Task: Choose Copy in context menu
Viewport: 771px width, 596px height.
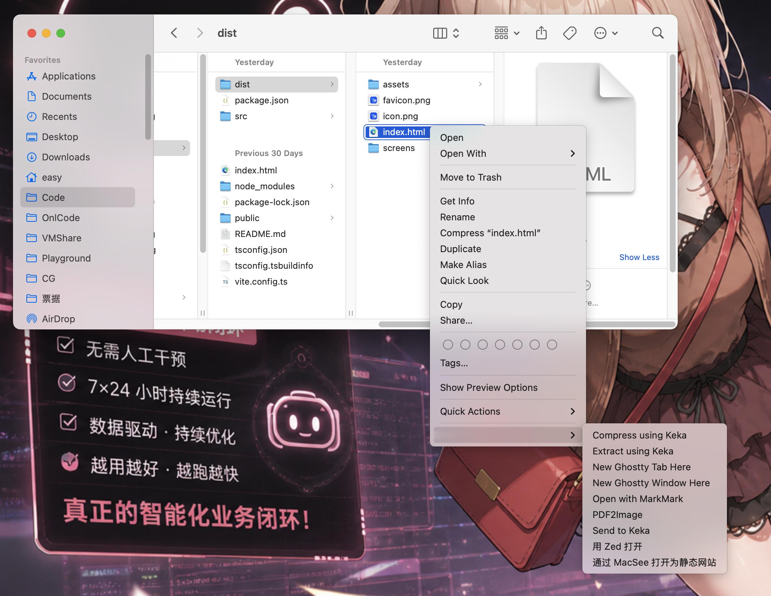Action: 508,305
